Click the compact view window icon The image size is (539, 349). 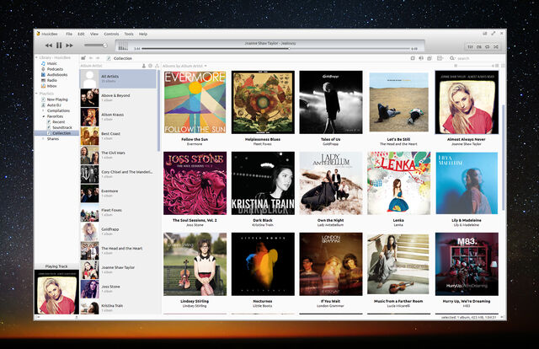point(485,34)
